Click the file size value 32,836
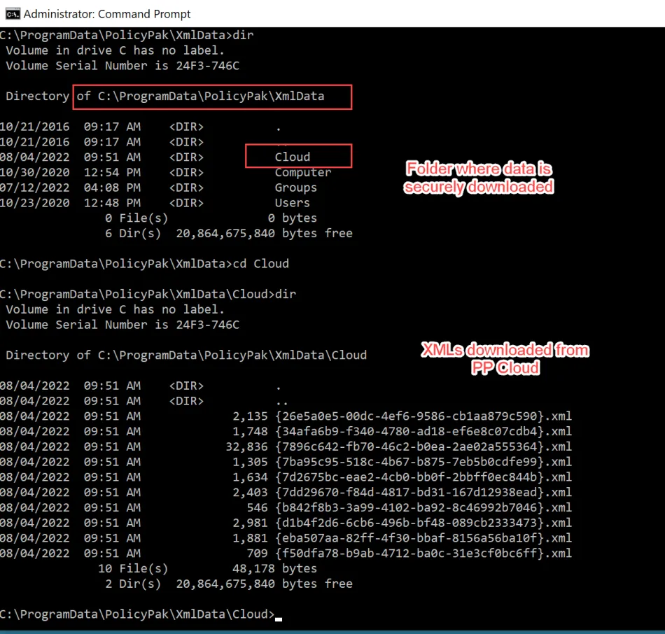Screen dimensions: 665x634 click(246, 446)
